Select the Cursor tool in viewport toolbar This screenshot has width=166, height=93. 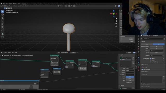(2, 15)
